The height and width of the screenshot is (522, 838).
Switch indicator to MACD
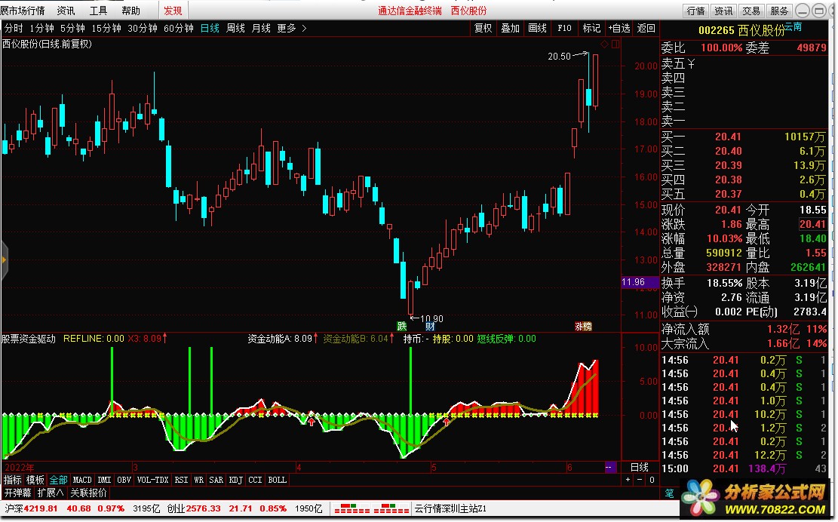[x=81, y=480]
